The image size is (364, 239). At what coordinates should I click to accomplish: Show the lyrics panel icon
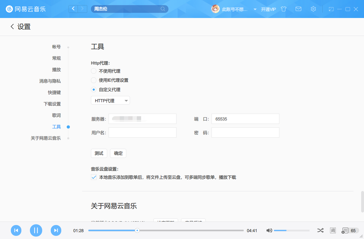[x=333, y=230]
